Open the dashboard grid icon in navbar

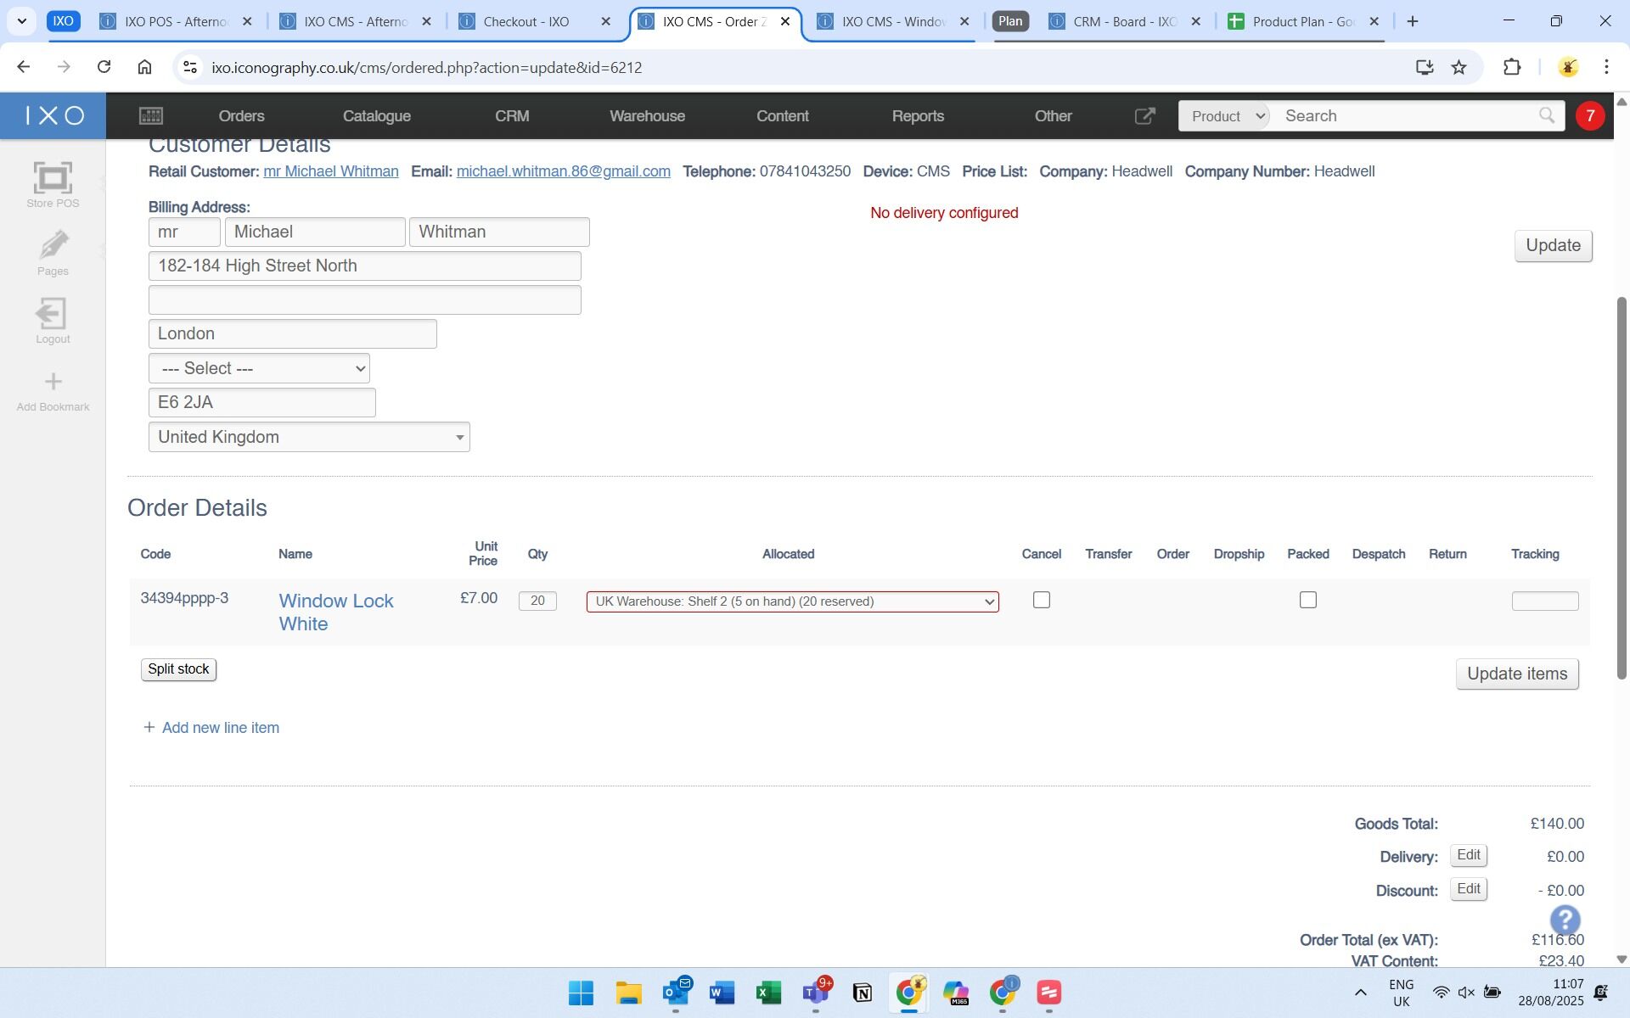[x=151, y=116]
